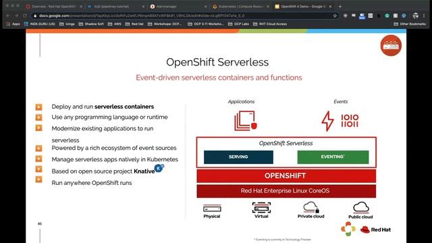432x243 pixels.
Task: Close the Kiali pipelines-tutorial tab
Action: 143,6
